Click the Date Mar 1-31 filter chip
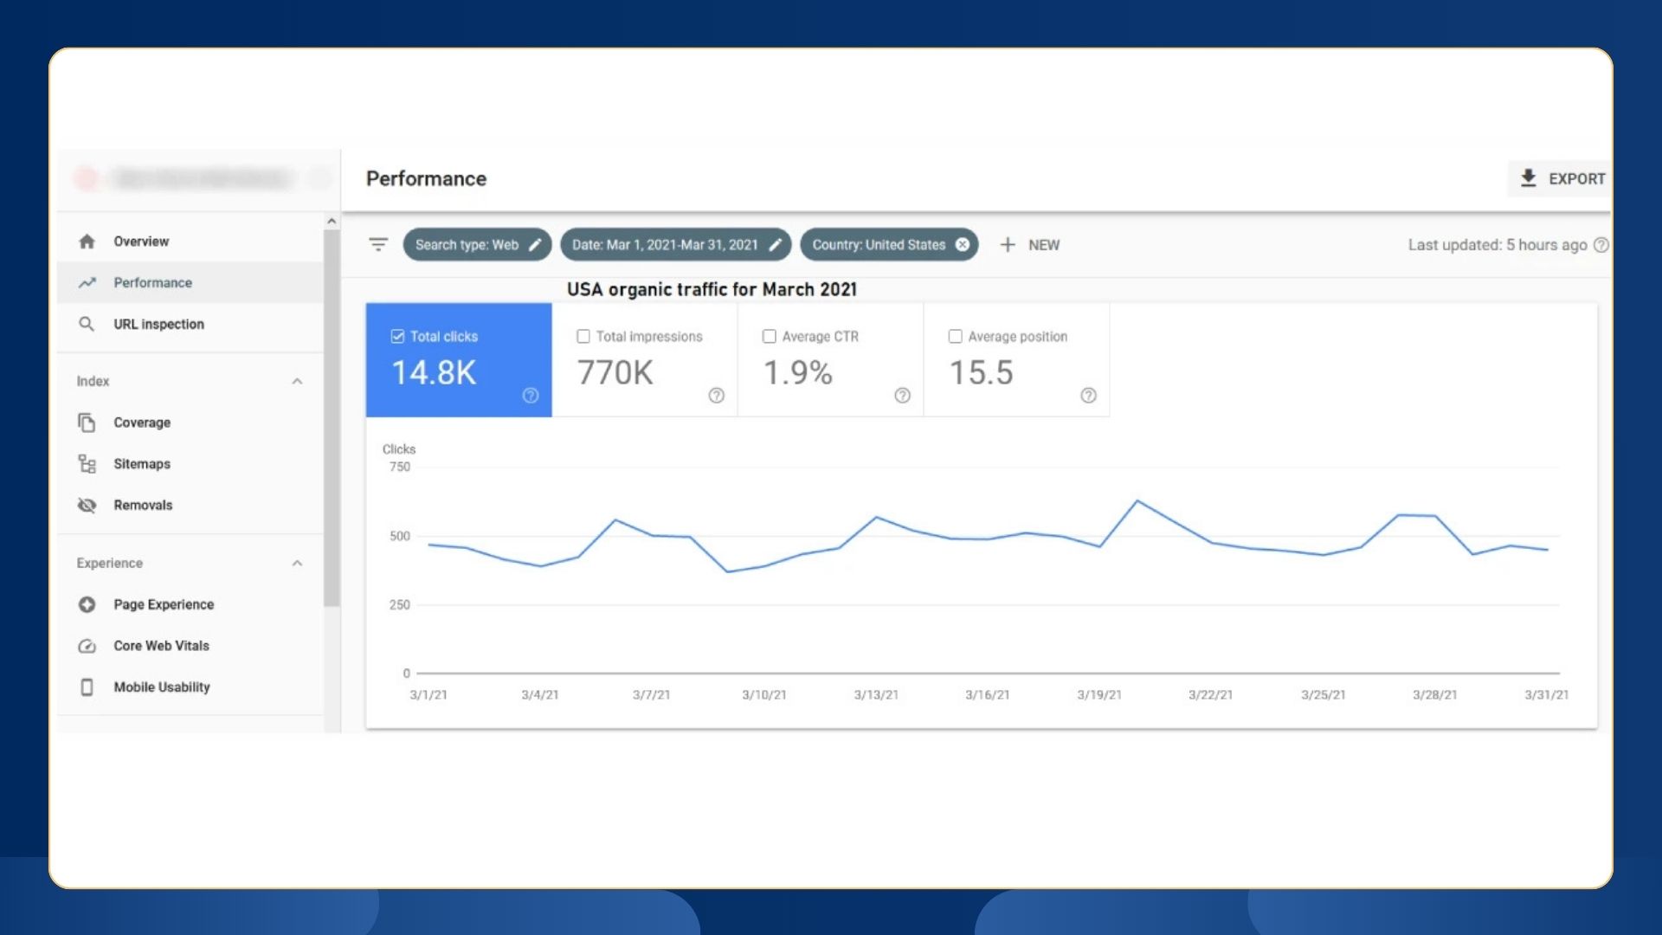Screen dimensions: 1662x935 (675, 245)
